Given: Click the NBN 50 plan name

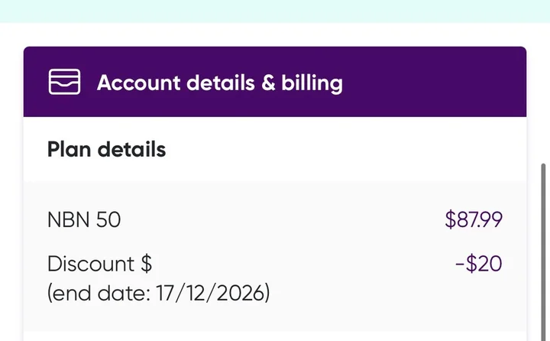Looking at the screenshot, I should pyautogui.click(x=84, y=220).
